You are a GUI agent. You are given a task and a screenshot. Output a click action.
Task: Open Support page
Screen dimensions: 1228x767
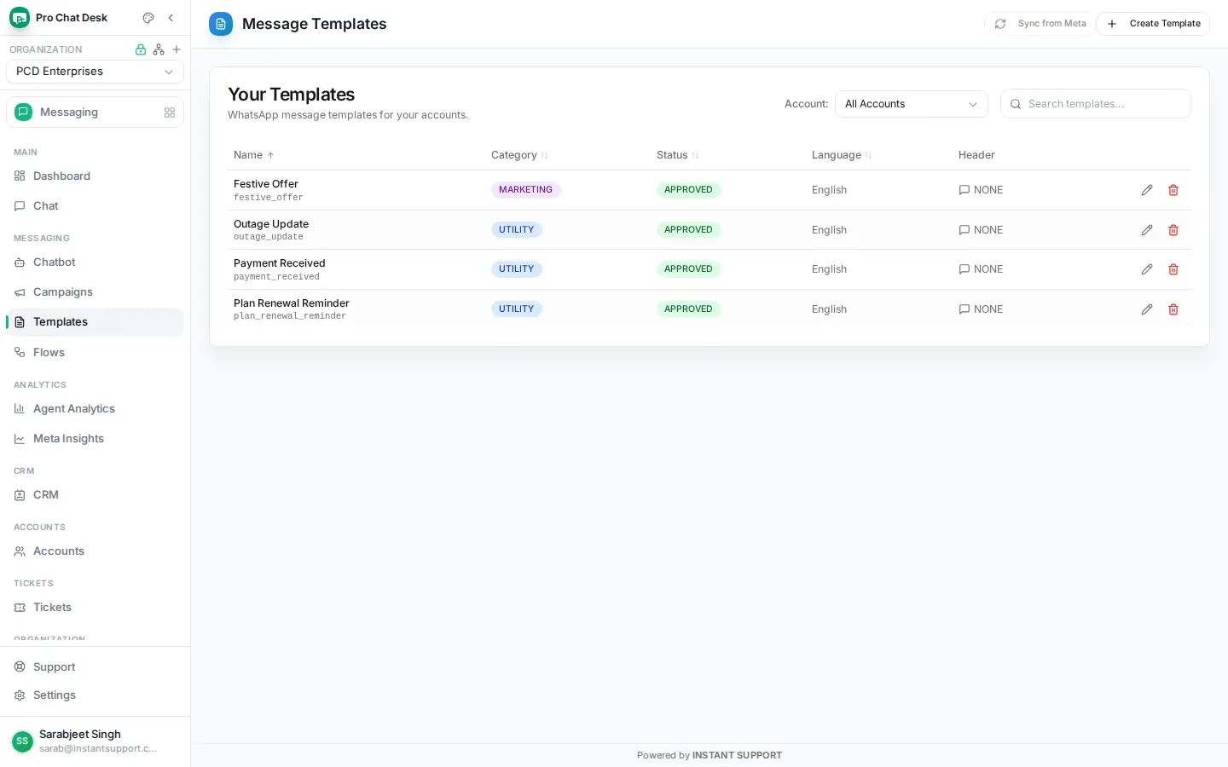95,667
